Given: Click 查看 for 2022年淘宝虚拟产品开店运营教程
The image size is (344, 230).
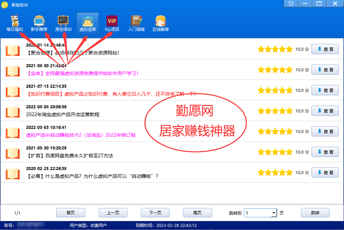Looking at the screenshot, I should click(x=325, y=111).
